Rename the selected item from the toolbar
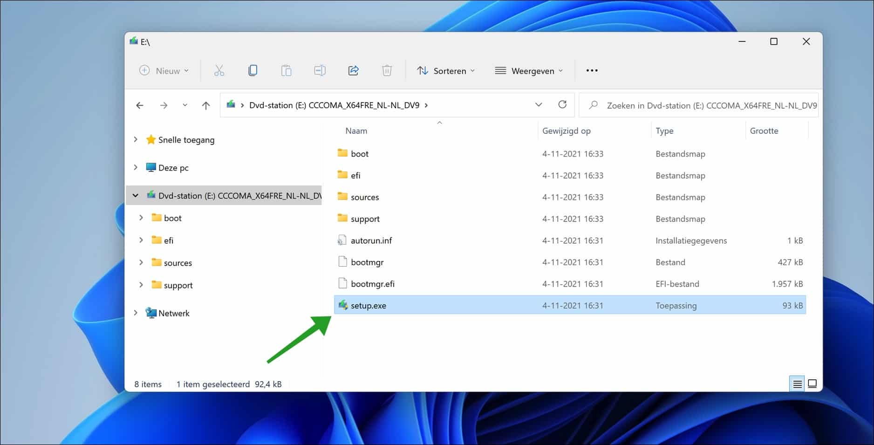This screenshot has width=874, height=445. [x=320, y=70]
